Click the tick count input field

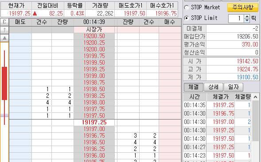236,19
